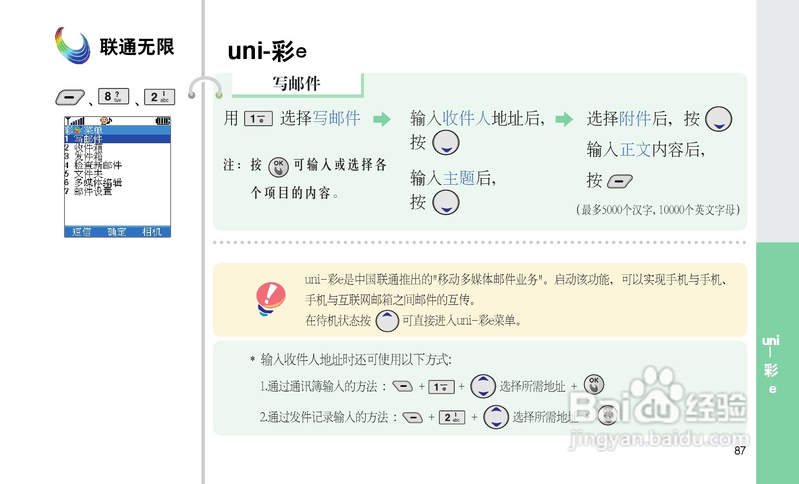Screen dimensions: 799x484
Task: Select 4 检查新邮件 in the phone menu
Action: [117, 165]
